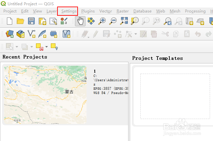
Task: Click the New GeoPackage Layer icon
Action: [x=20, y=34]
